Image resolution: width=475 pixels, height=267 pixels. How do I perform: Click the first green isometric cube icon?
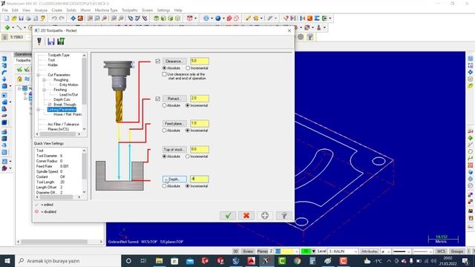(x=157, y=19)
